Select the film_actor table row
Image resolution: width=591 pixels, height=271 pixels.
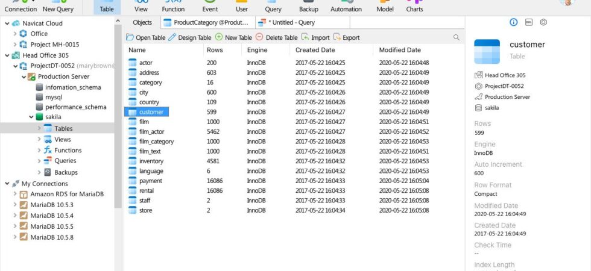[x=294, y=132]
